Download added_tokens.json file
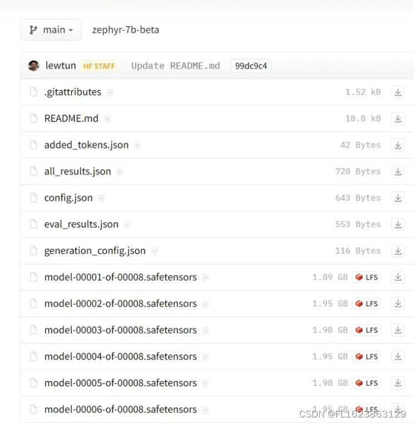 click(x=398, y=145)
